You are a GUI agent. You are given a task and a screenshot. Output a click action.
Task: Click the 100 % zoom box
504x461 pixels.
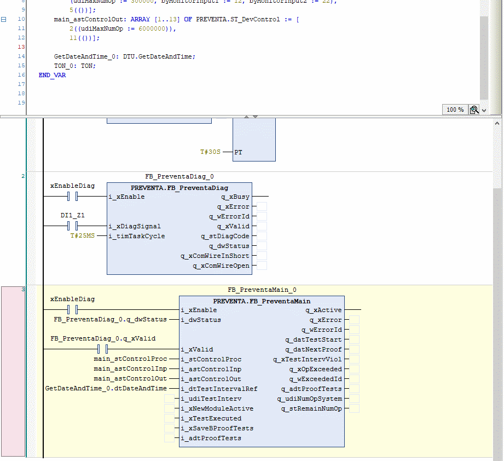[455, 110]
